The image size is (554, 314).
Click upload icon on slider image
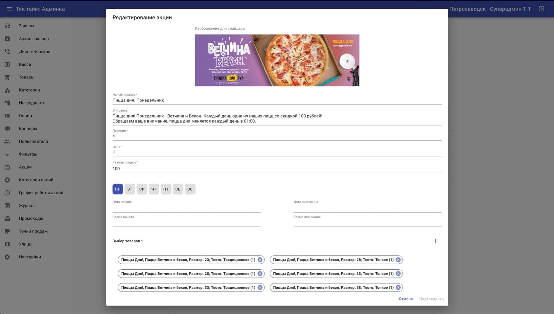(348, 79)
